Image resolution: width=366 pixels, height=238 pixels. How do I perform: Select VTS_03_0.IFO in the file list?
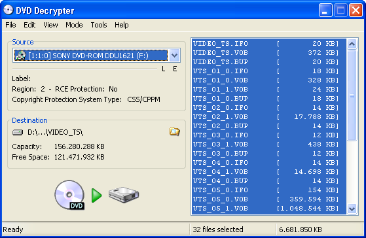[268, 135]
